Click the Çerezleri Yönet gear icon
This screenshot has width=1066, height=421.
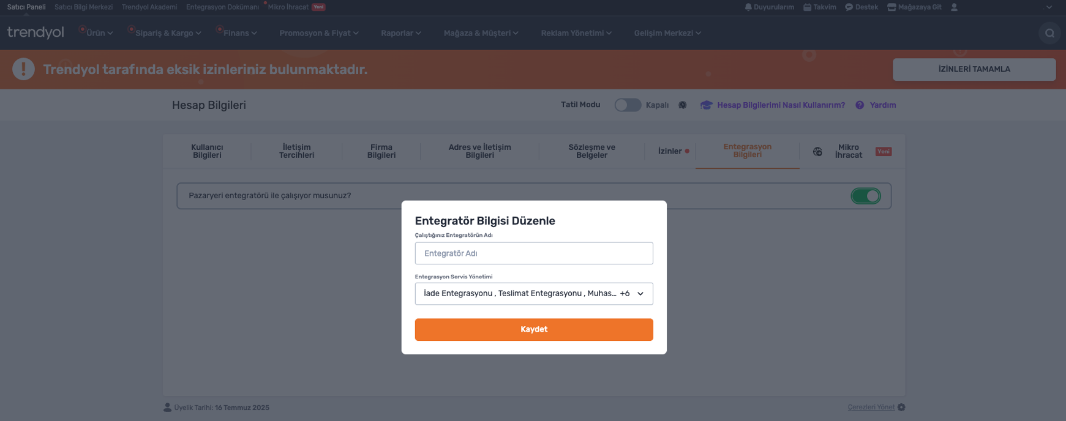pos(901,408)
